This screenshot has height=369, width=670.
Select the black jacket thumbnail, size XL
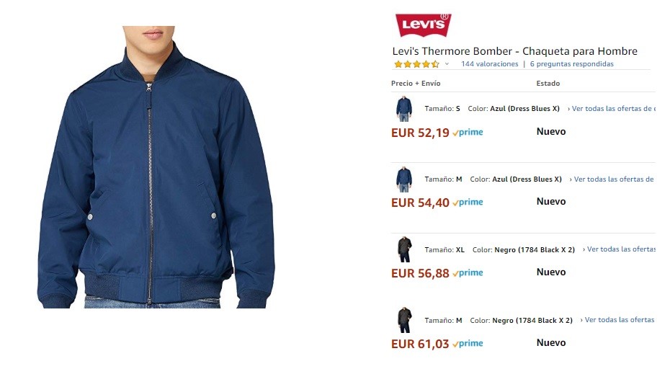pos(403,249)
